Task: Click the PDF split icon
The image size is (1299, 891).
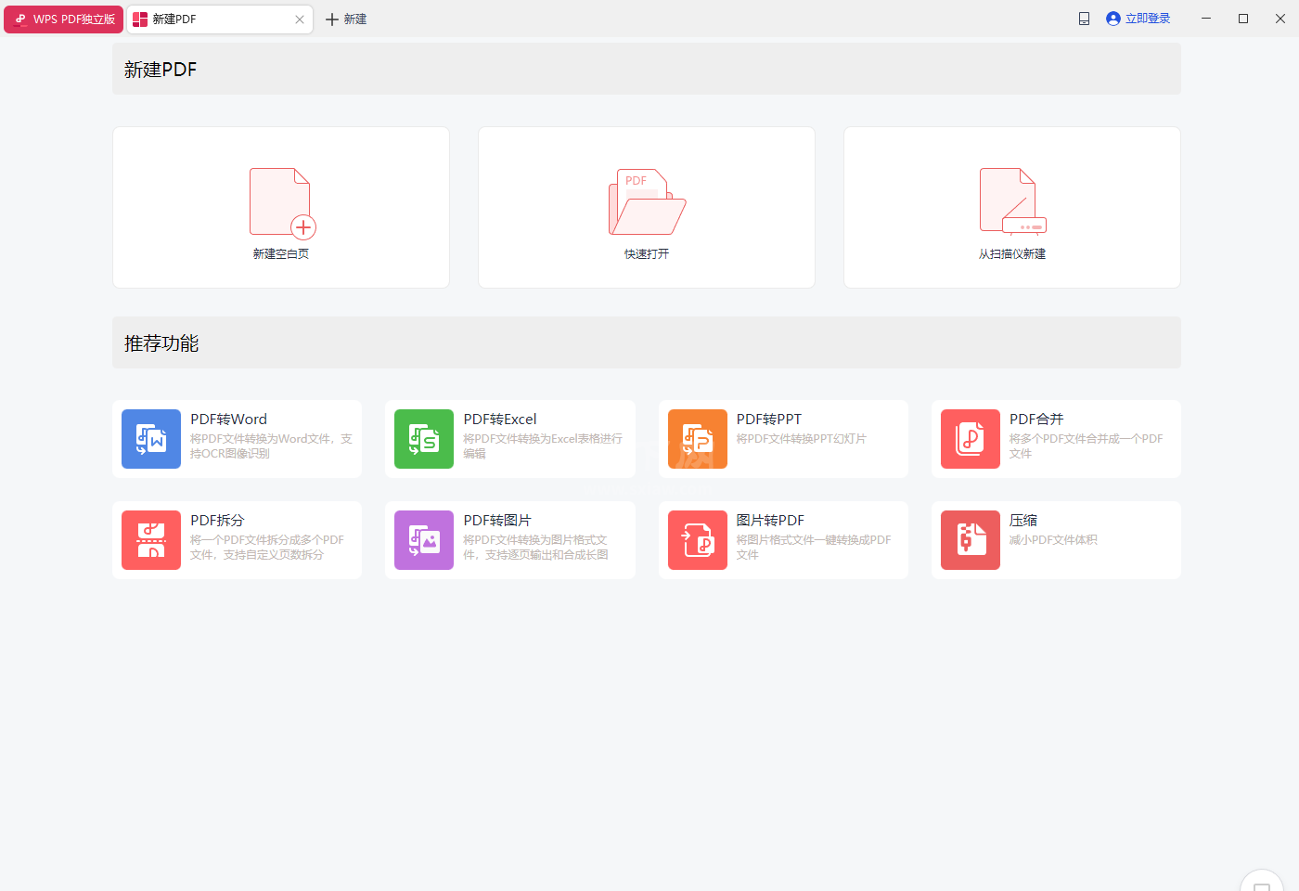Action: [151, 540]
